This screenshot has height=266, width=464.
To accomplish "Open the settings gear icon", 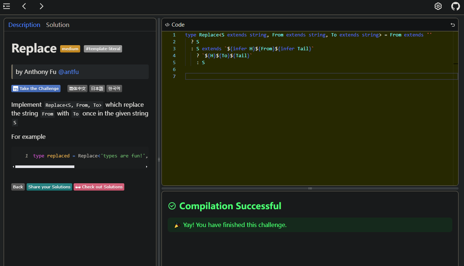I will [438, 6].
